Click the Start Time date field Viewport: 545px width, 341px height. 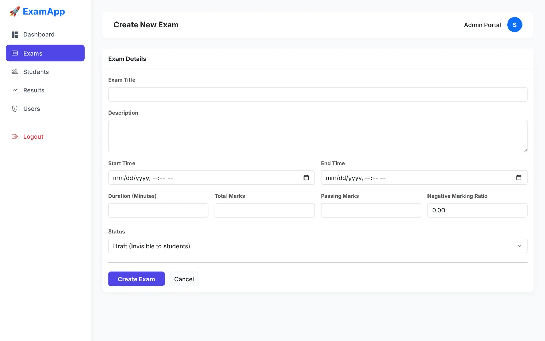tap(212, 178)
